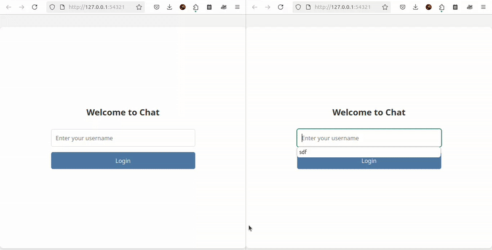Click Login button in left window
Image resolution: width=492 pixels, height=250 pixels.
[x=123, y=161]
